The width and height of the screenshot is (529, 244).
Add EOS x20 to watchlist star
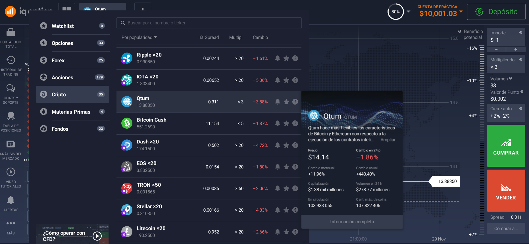[286, 167]
